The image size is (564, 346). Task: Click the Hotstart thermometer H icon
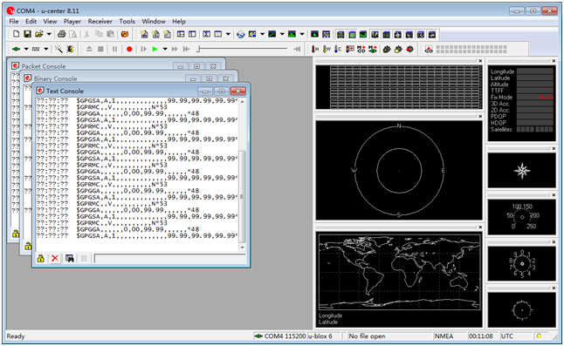(315, 49)
